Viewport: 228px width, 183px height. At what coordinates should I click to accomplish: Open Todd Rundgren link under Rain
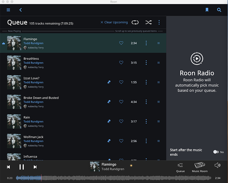click(x=33, y=121)
